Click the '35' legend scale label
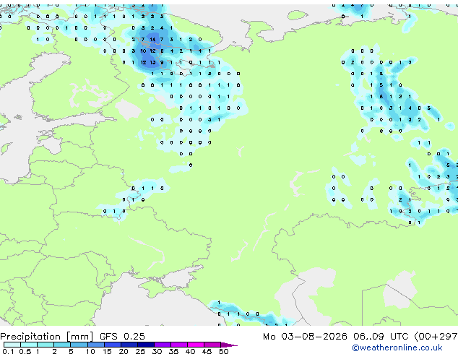This screenshot has height=354, width=458. [173, 351]
